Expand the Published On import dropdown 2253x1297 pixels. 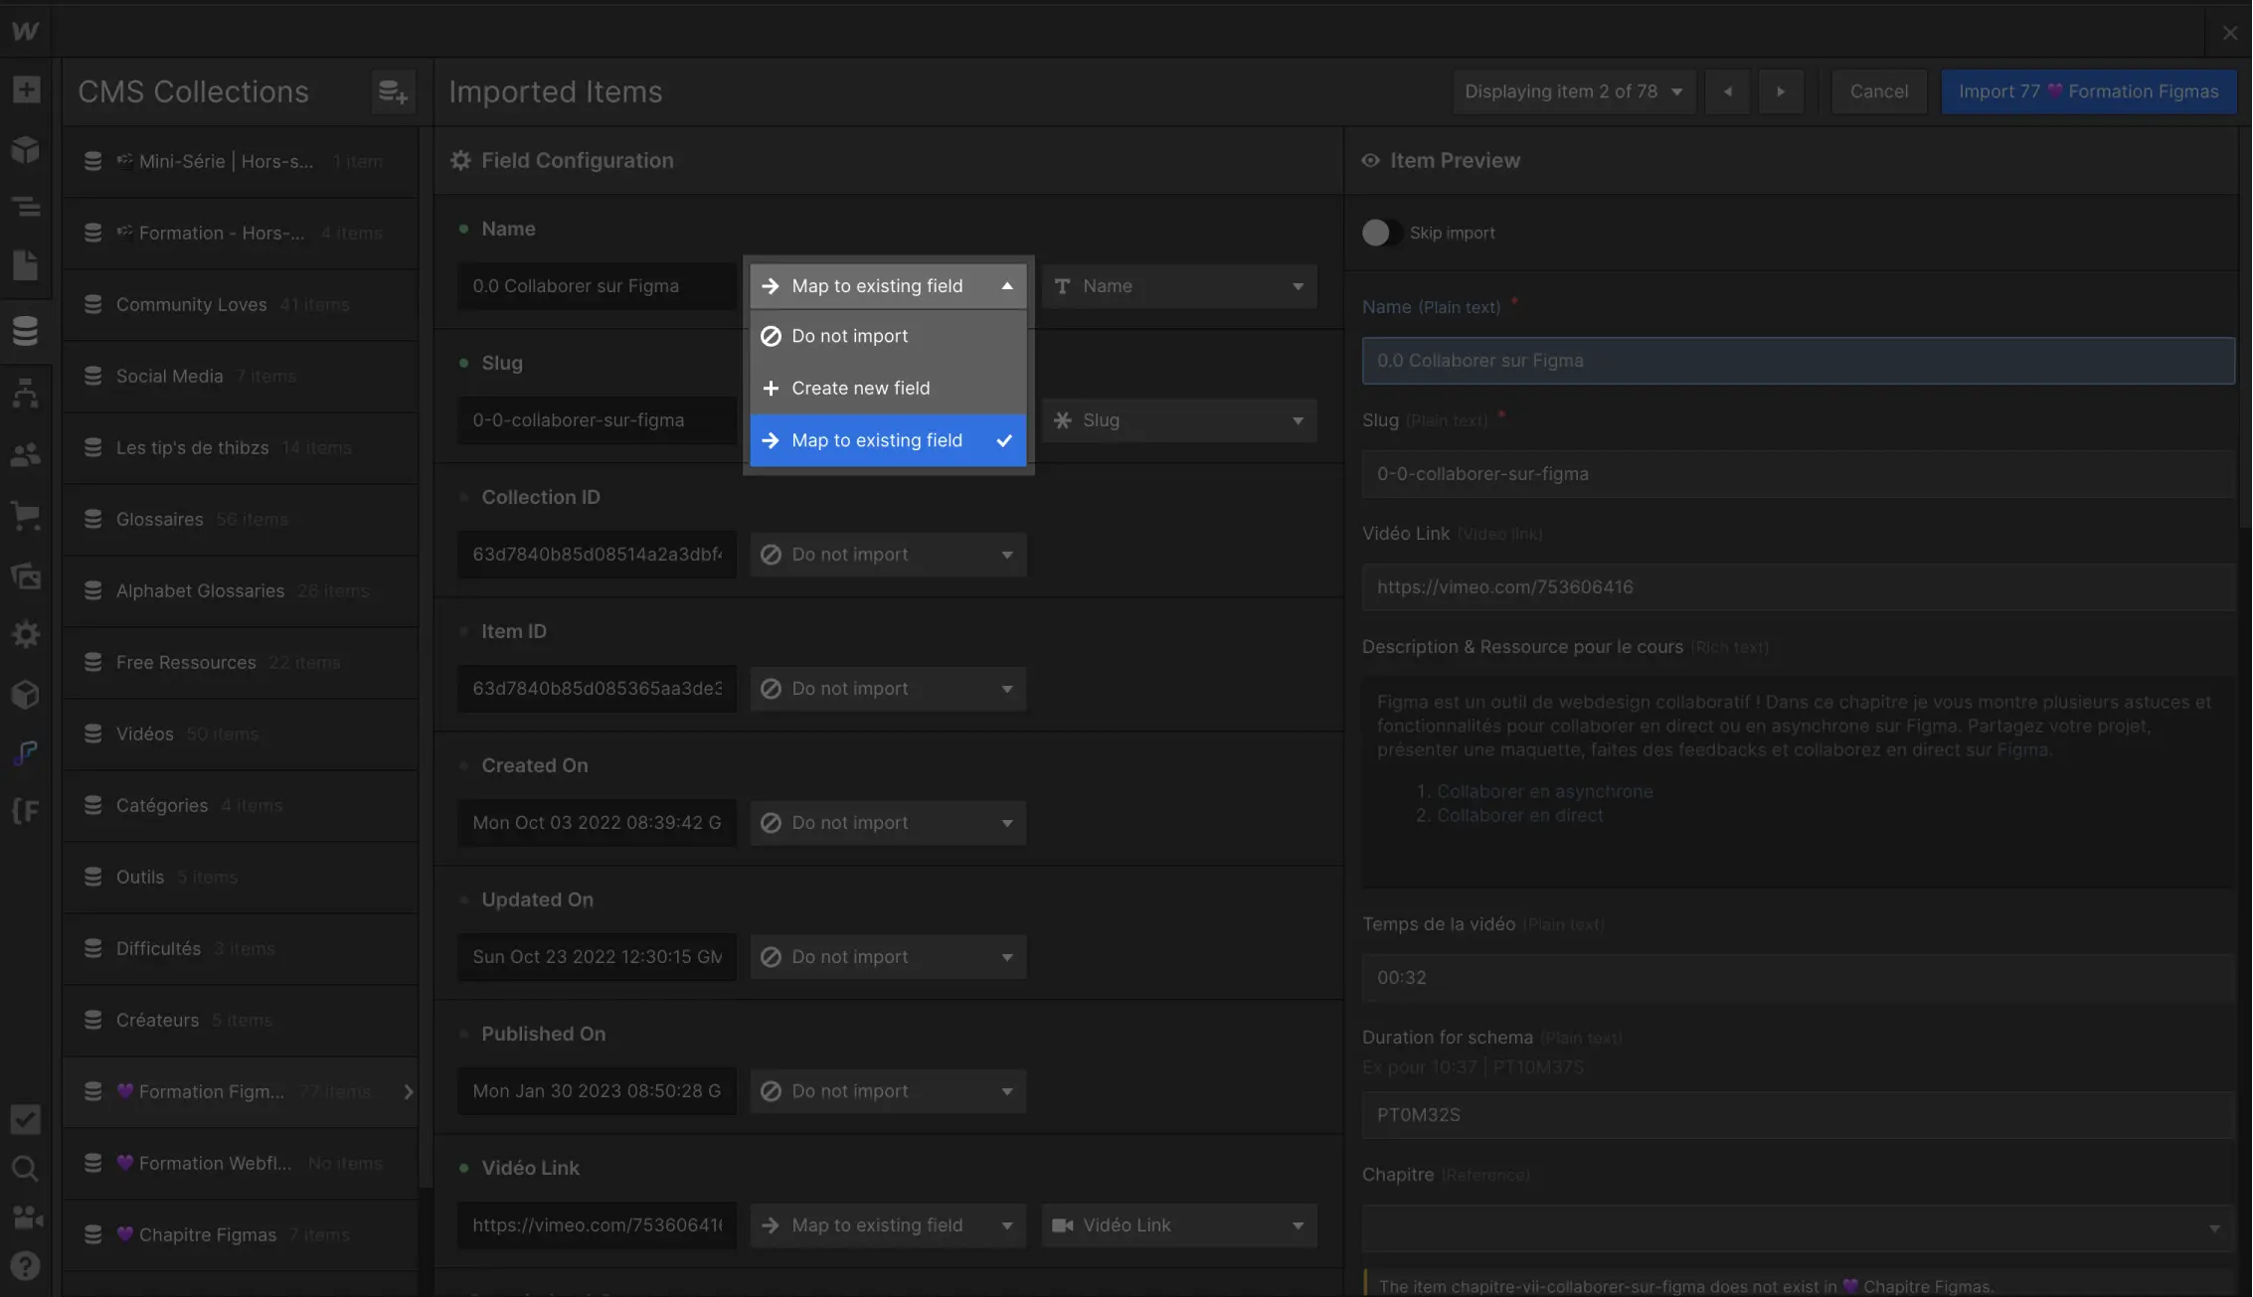887,1091
